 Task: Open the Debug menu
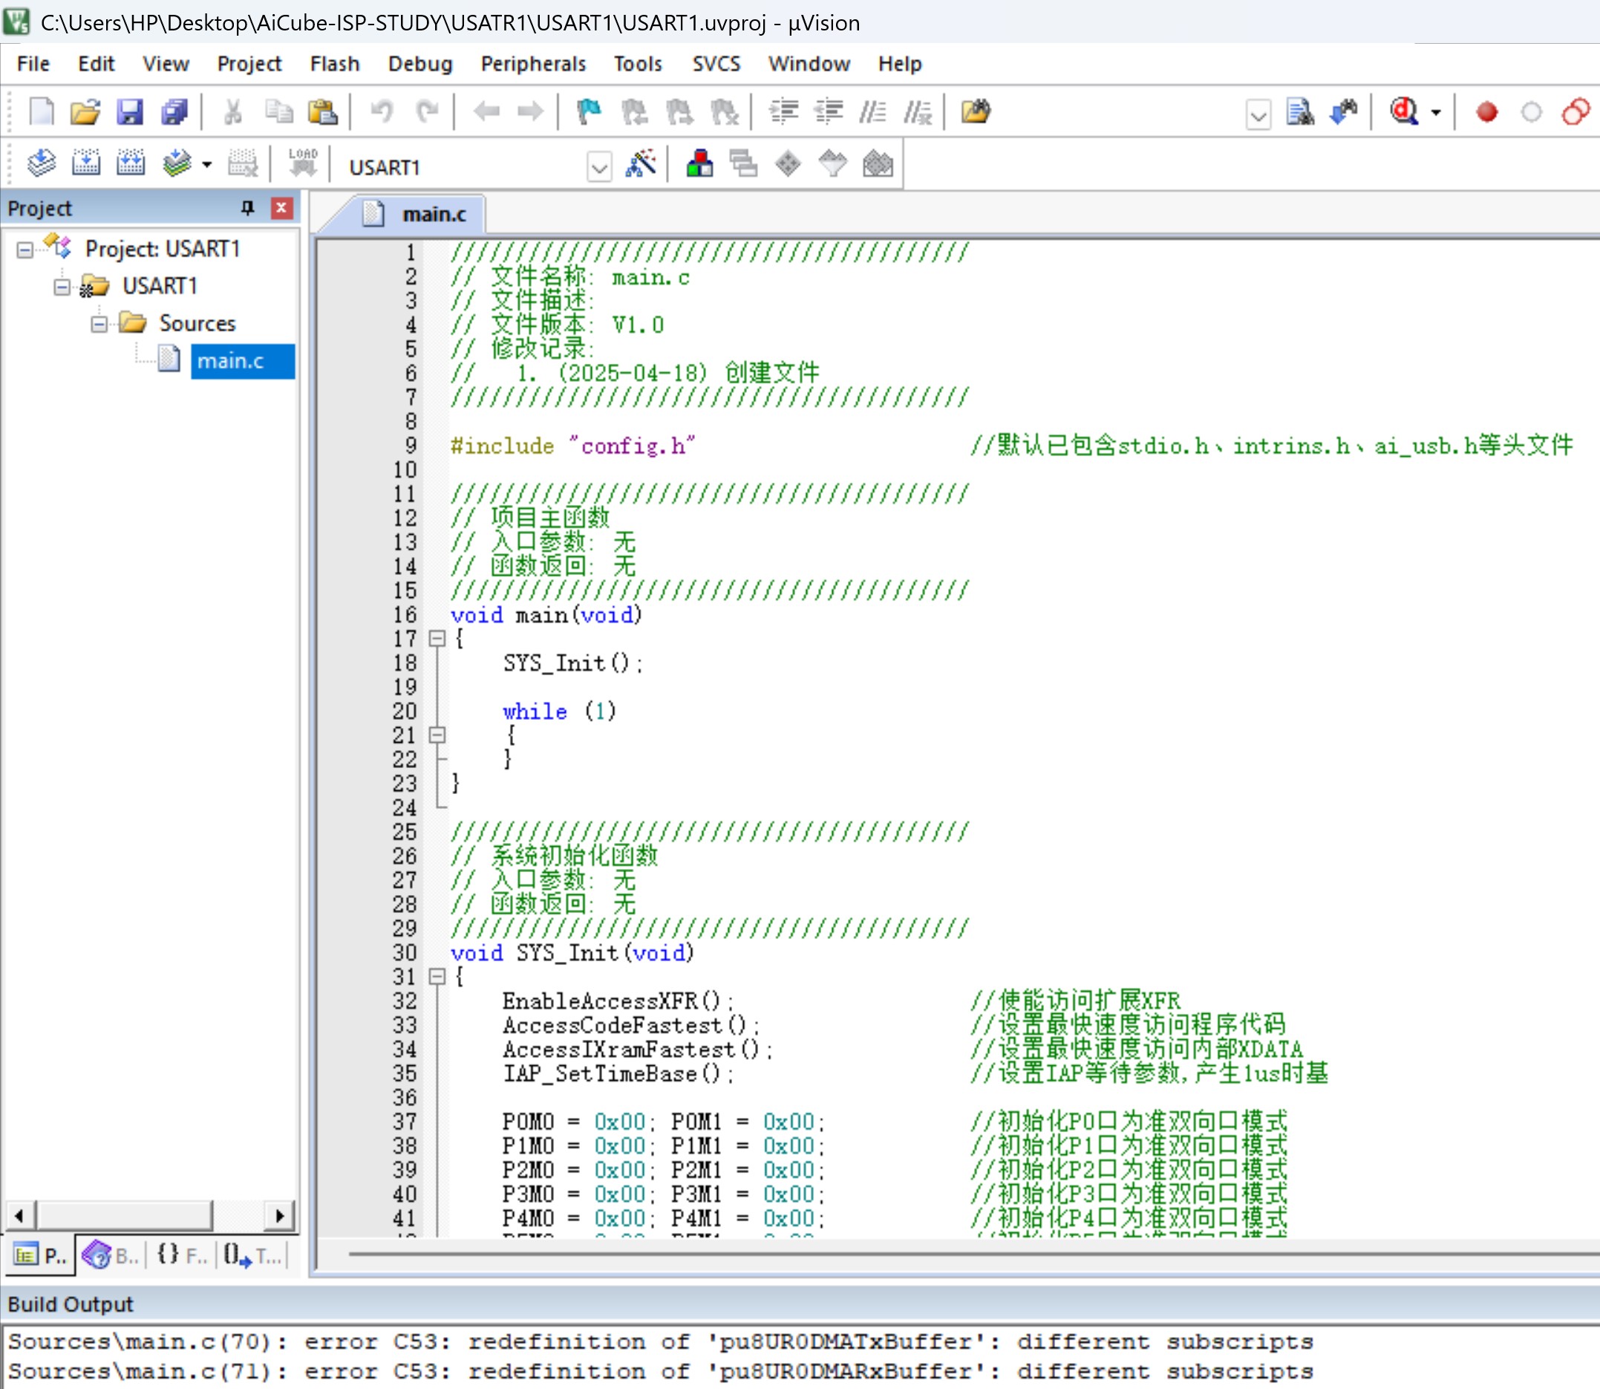(x=420, y=64)
